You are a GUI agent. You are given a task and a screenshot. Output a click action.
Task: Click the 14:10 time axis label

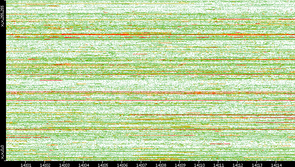tap(199, 165)
